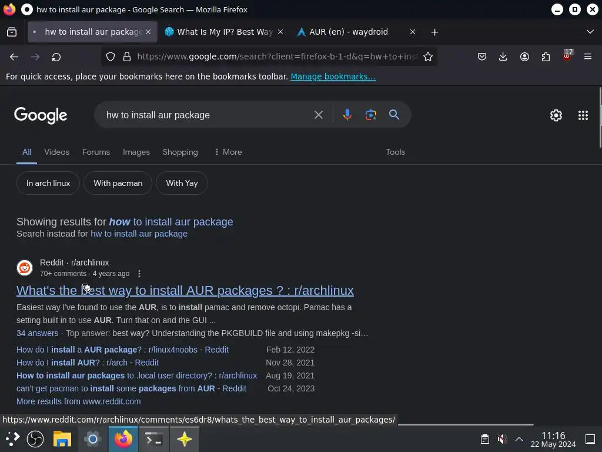Open Google quick settings gear
The image size is (602, 452).
click(x=556, y=115)
